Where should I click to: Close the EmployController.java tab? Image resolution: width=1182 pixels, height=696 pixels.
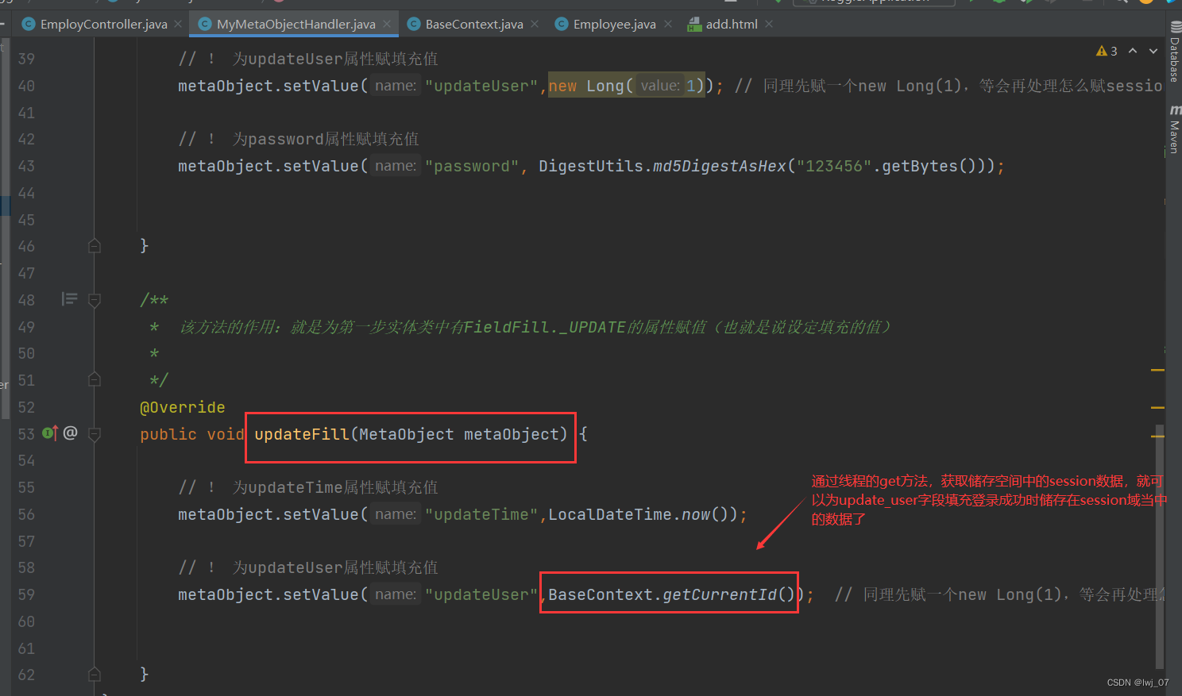coord(178,24)
